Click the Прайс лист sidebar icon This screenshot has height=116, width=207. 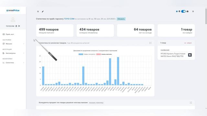[x=4, y=34]
